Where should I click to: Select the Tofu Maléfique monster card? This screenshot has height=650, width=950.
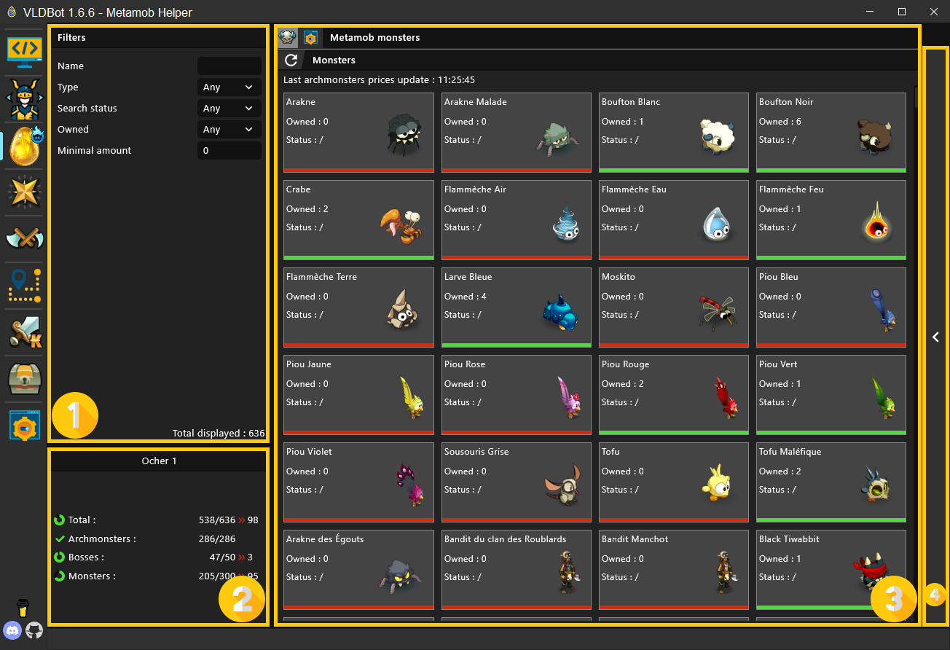831,482
